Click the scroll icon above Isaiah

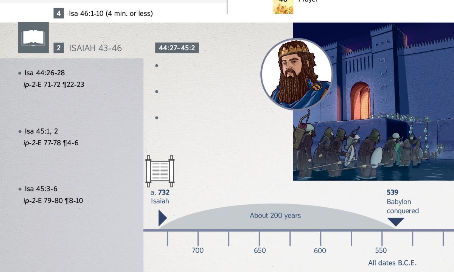coord(160,171)
